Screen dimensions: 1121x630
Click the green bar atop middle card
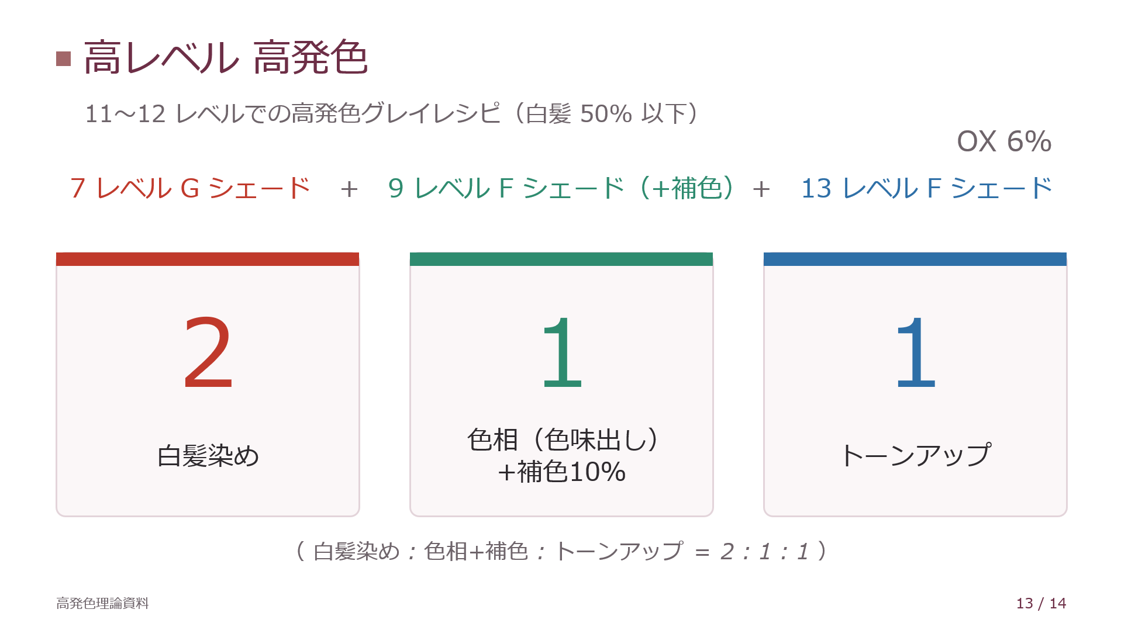561,259
